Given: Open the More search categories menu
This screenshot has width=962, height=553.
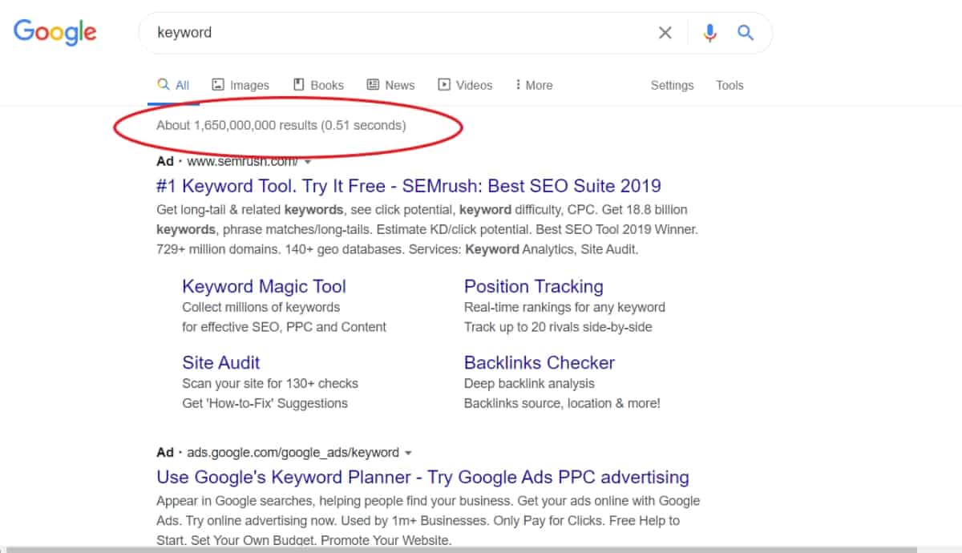Looking at the screenshot, I should (534, 85).
